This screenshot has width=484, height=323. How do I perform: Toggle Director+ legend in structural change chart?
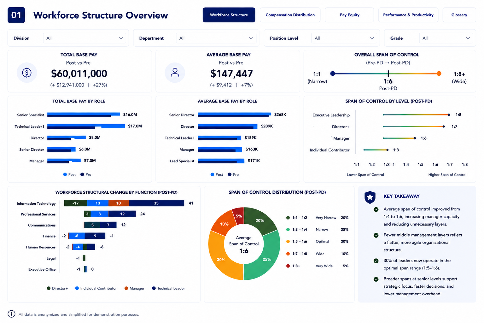click(57, 288)
